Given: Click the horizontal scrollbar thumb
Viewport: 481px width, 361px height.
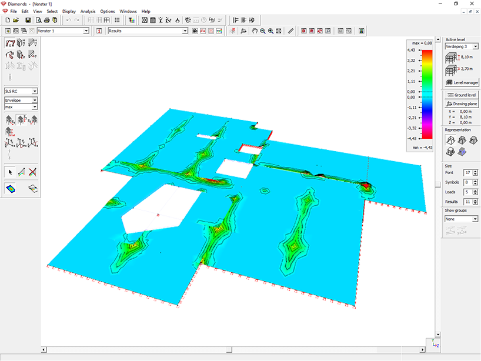Looking at the screenshot, I should point(229,350).
